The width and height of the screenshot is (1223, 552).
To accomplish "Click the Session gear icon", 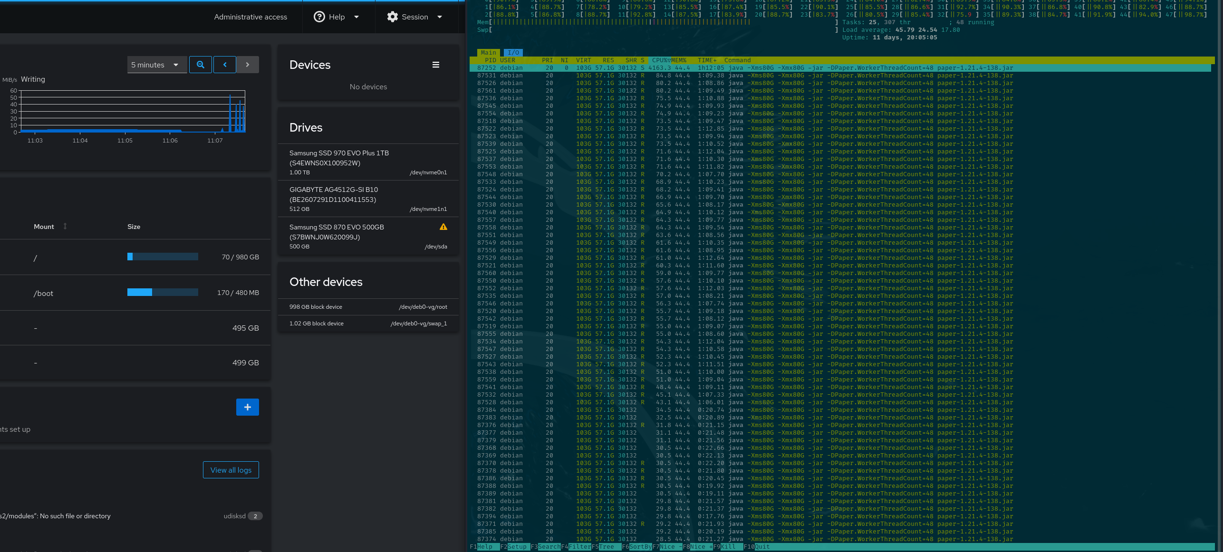I will (x=392, y=17).
